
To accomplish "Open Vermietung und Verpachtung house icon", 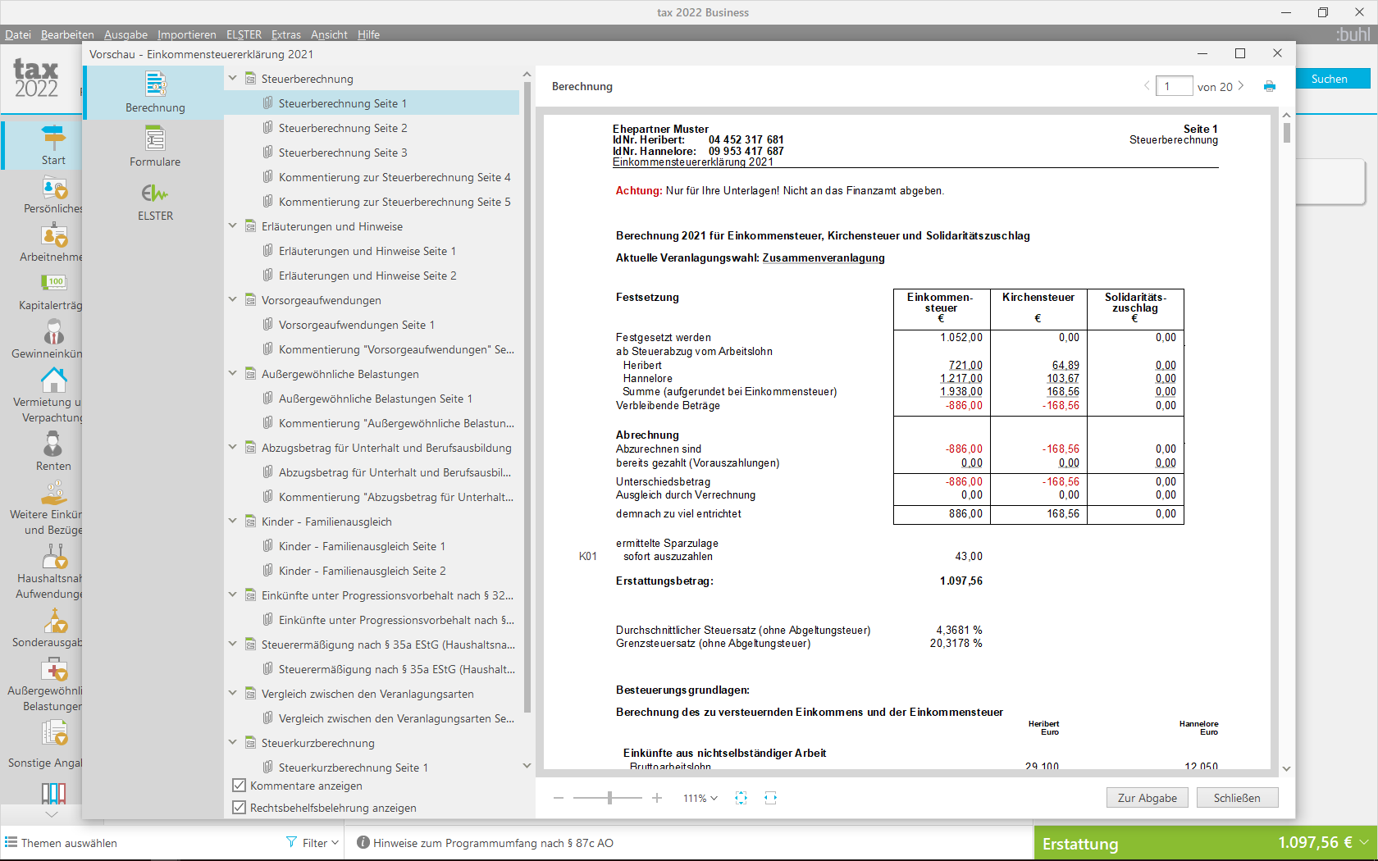I will (x=54, y=380).
